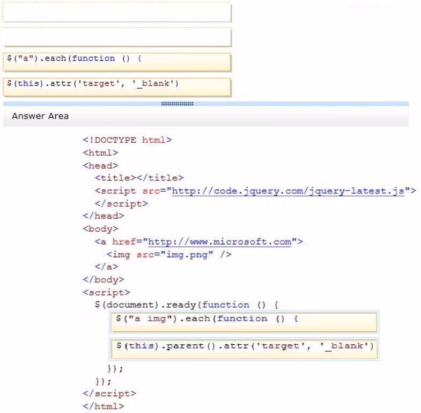Click the second empty code slot
The image size is (421, 413).
coord(117,37)
